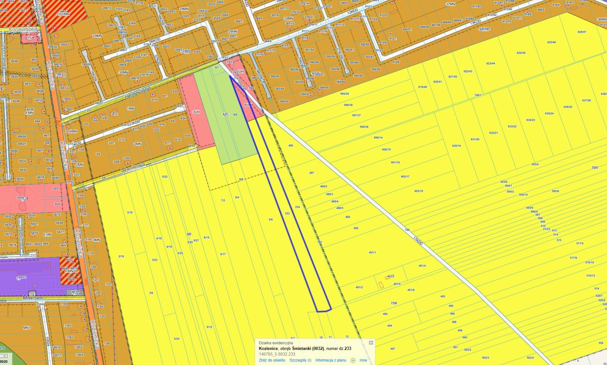Screen dimensions: 607x365
Task: Open the 'Zbliż do obiektu' link
Action: (x=272, y=360)
